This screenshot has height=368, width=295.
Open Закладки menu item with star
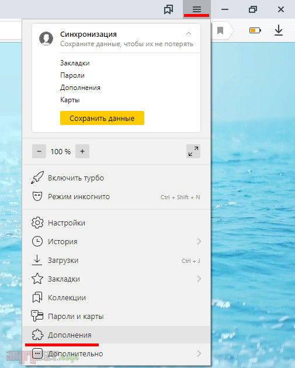point(116,279)
